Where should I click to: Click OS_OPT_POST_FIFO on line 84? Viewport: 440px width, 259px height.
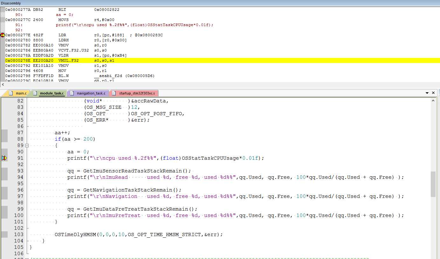click(x=156, y=114)
